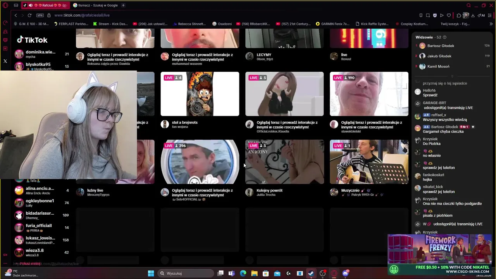Open the 'Kick Raffle Syste...' bookmark
496x279 pixels.
(372, 24)
